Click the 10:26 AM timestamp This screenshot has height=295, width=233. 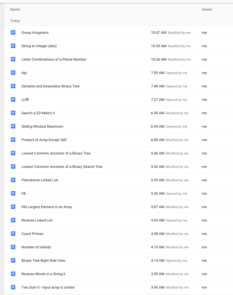[x=158, y=59]
